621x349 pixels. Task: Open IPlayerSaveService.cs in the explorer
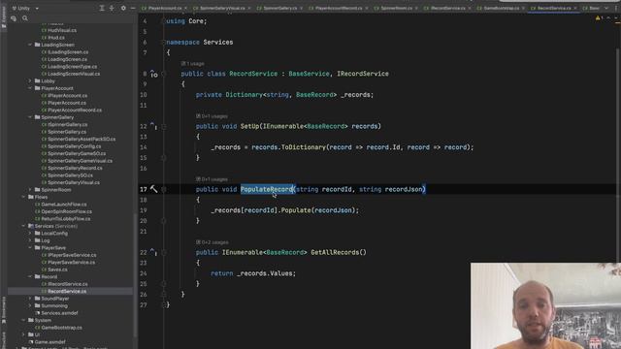point(69,255)
